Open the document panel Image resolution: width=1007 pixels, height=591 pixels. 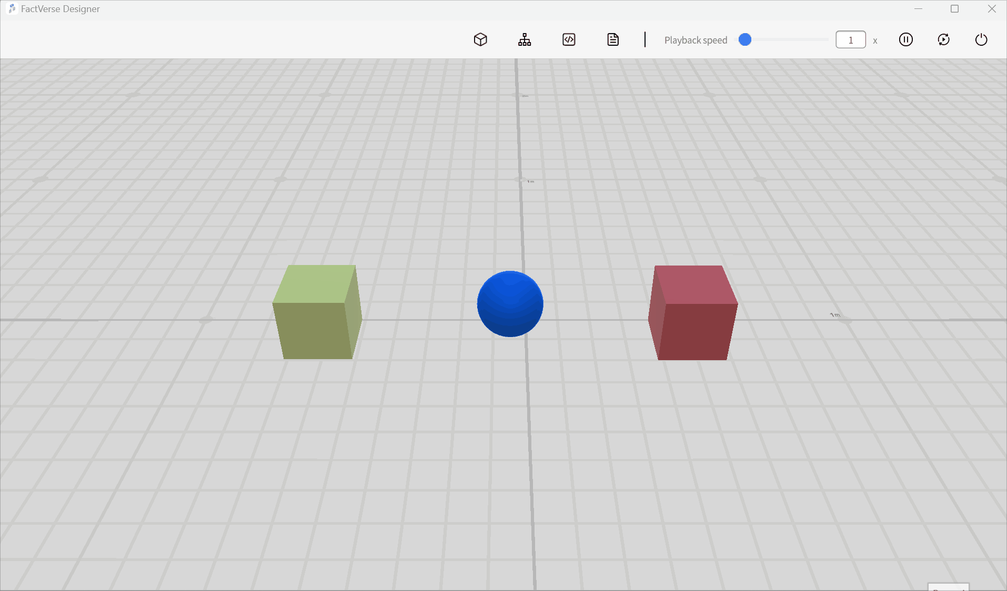coord(612,39)
